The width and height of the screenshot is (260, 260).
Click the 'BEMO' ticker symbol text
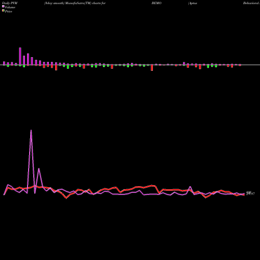[157, 3]
